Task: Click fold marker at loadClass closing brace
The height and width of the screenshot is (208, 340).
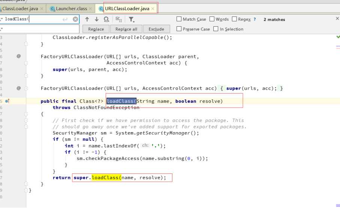Action: (x=26, y=184)
